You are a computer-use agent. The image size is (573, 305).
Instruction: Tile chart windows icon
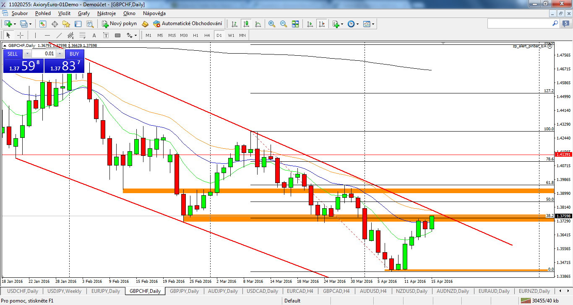click(x=295, y=24)
